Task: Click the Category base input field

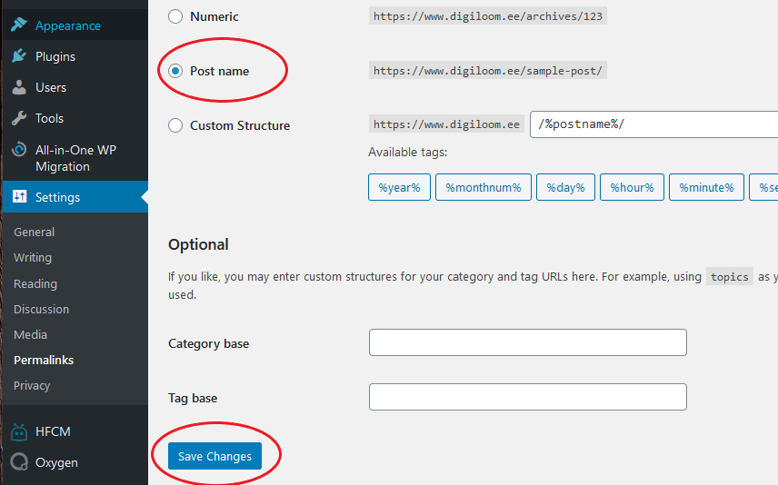Action: tap(528, 342)
